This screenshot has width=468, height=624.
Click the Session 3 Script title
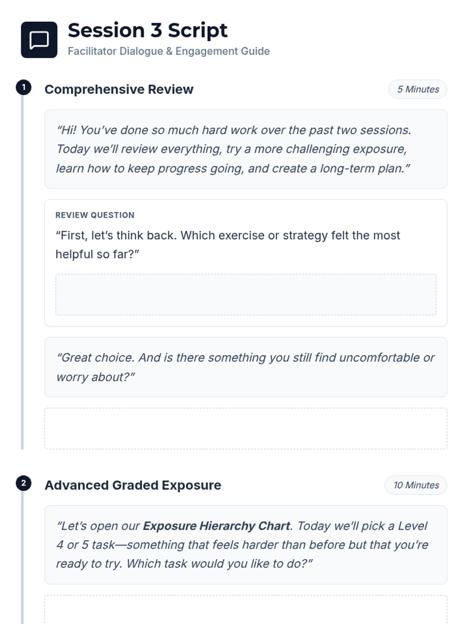tap(147, 30)
